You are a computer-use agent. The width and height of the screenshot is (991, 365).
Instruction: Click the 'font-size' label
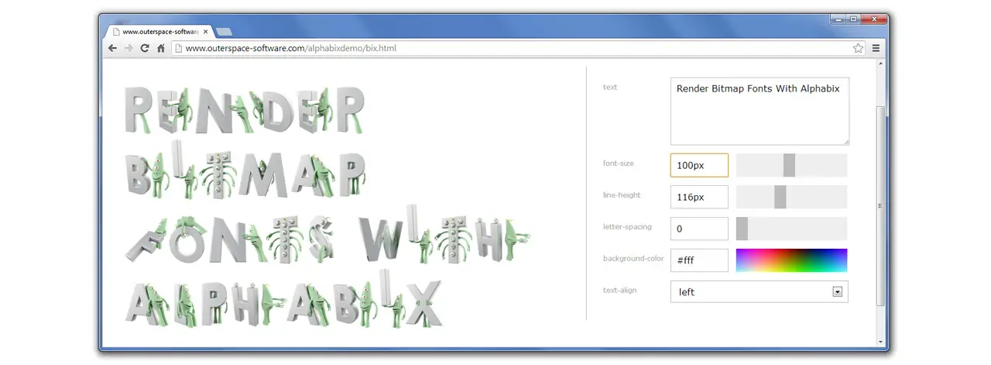tap(618, 163)
